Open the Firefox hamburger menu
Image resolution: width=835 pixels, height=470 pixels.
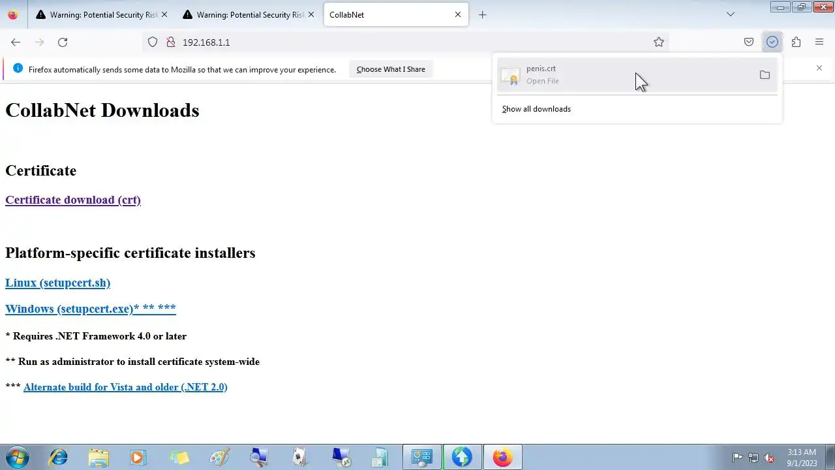point(819,42)
